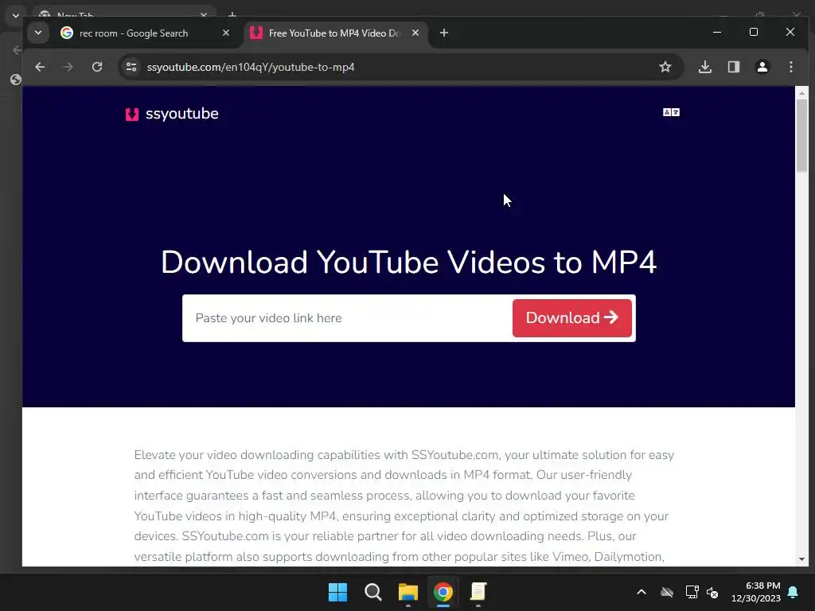815x611 pixels.
Task: Expand the tab search dropdown arrow
Action: click(x=38, y=33)
